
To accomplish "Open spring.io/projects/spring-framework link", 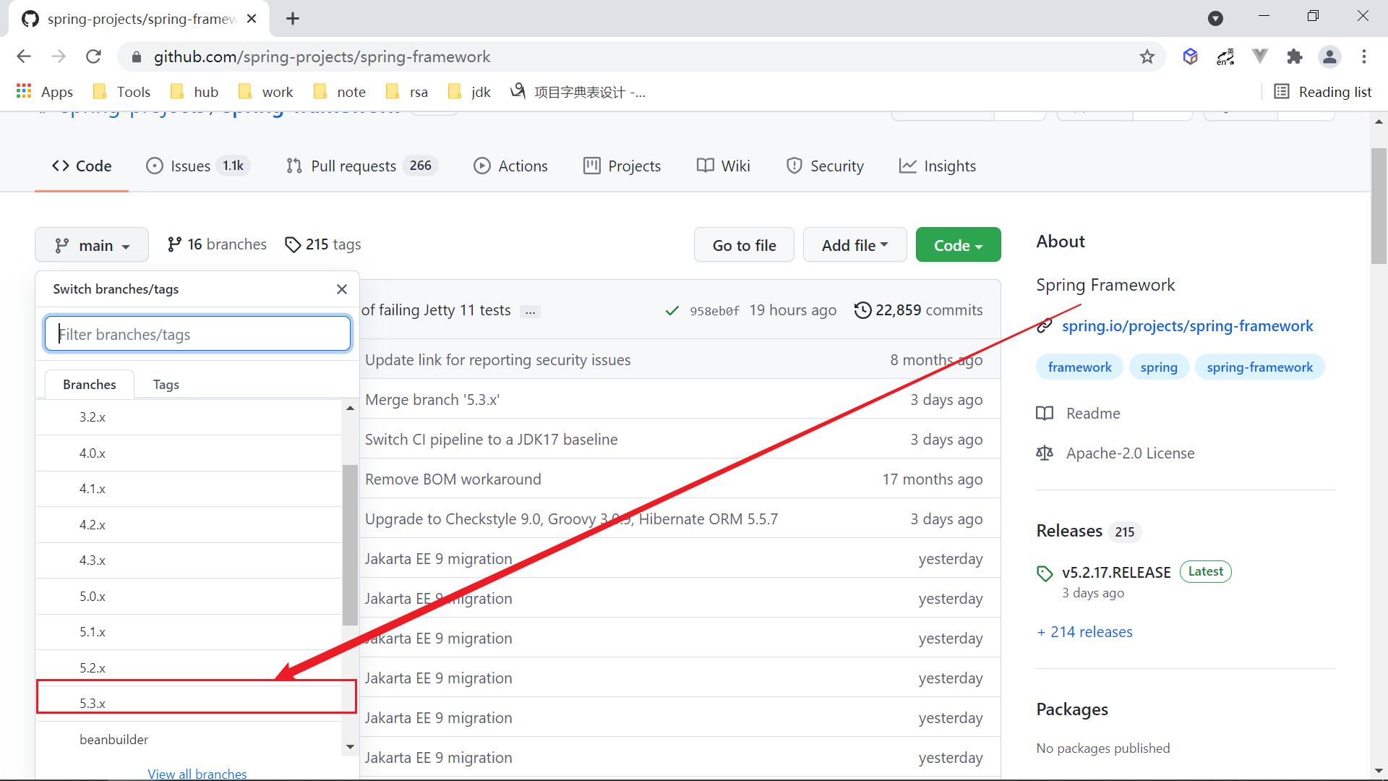I will [x=1187, y=326].
